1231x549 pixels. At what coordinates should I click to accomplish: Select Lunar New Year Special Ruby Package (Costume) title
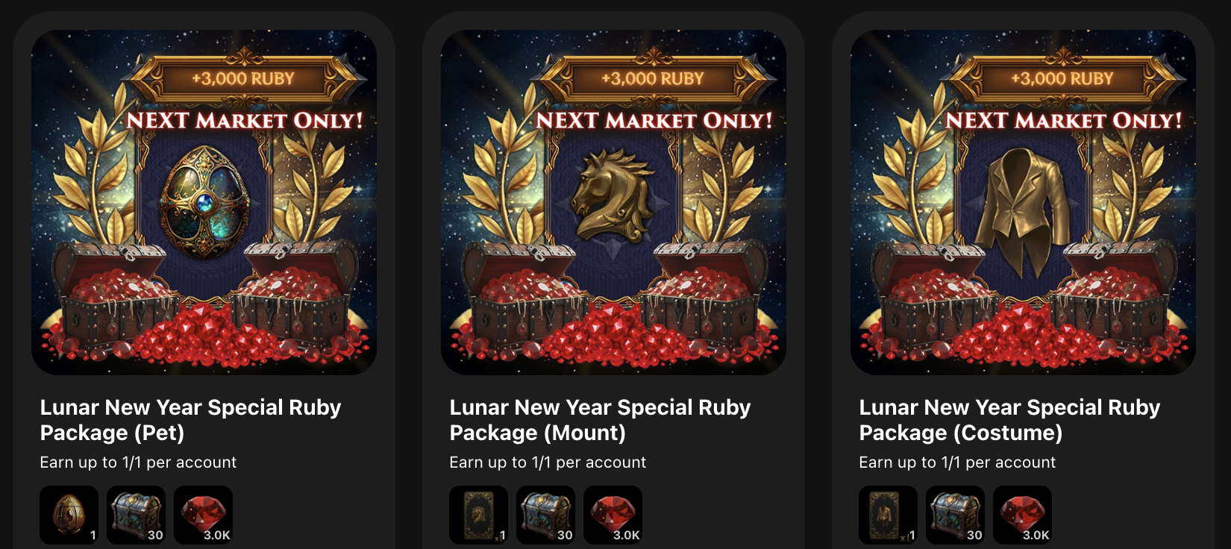(1009, 420)
